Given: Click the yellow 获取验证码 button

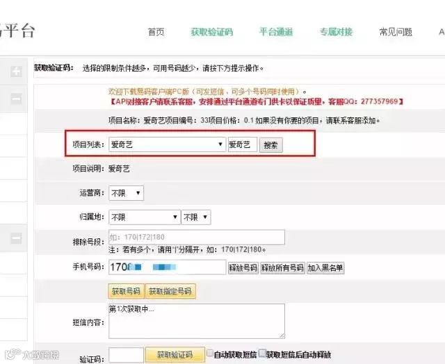Looking at the screenshot, I should click(175, 355).
